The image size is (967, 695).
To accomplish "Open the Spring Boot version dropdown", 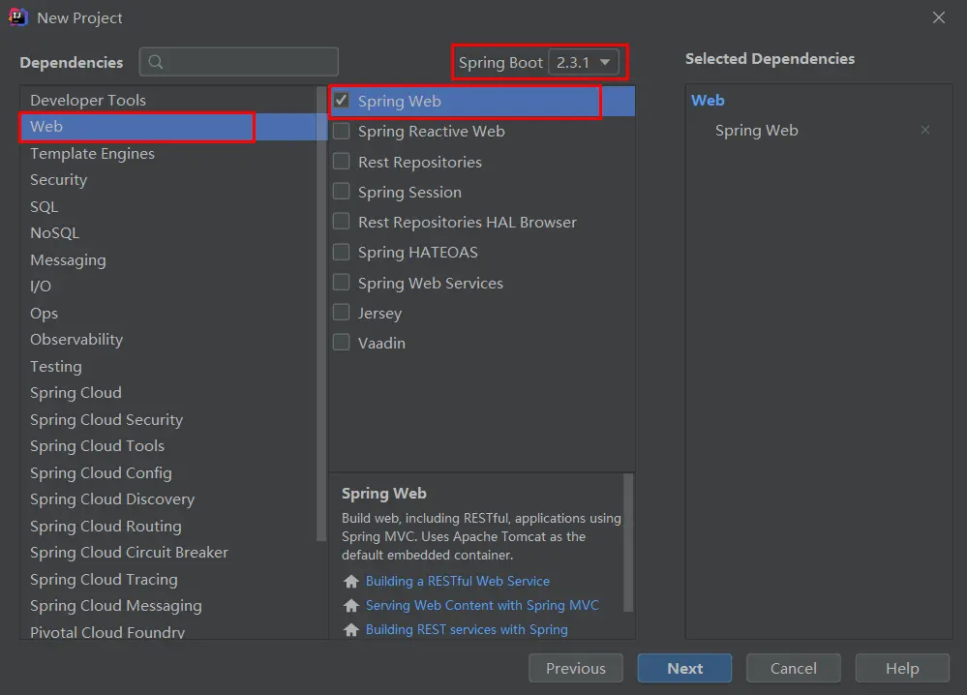I will tap(584, 62).
